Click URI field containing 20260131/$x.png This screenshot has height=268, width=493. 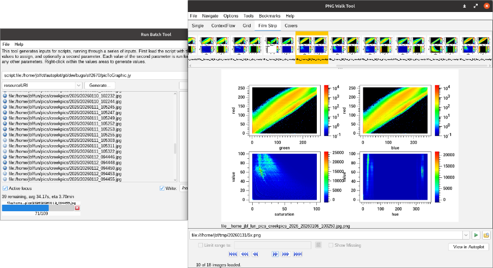326,235
